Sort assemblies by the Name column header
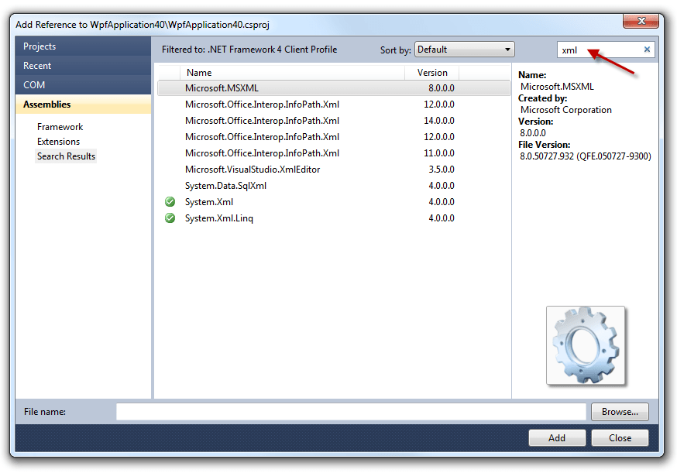The image size is (677, 473). (x=198, y=72)
